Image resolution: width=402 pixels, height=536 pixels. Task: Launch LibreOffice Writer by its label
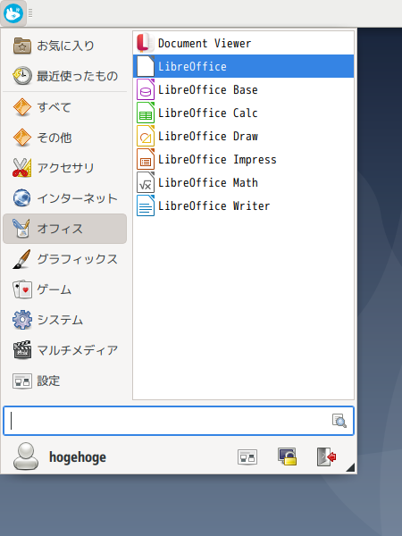pyautogui.click(x=214, y=206)
